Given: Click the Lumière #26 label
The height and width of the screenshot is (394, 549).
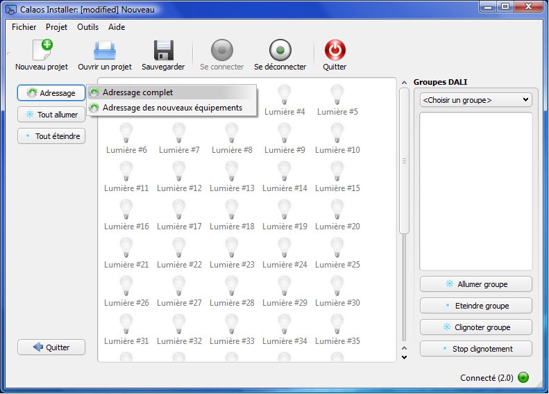Looking at the screenshot, I should tap(126, 303).
